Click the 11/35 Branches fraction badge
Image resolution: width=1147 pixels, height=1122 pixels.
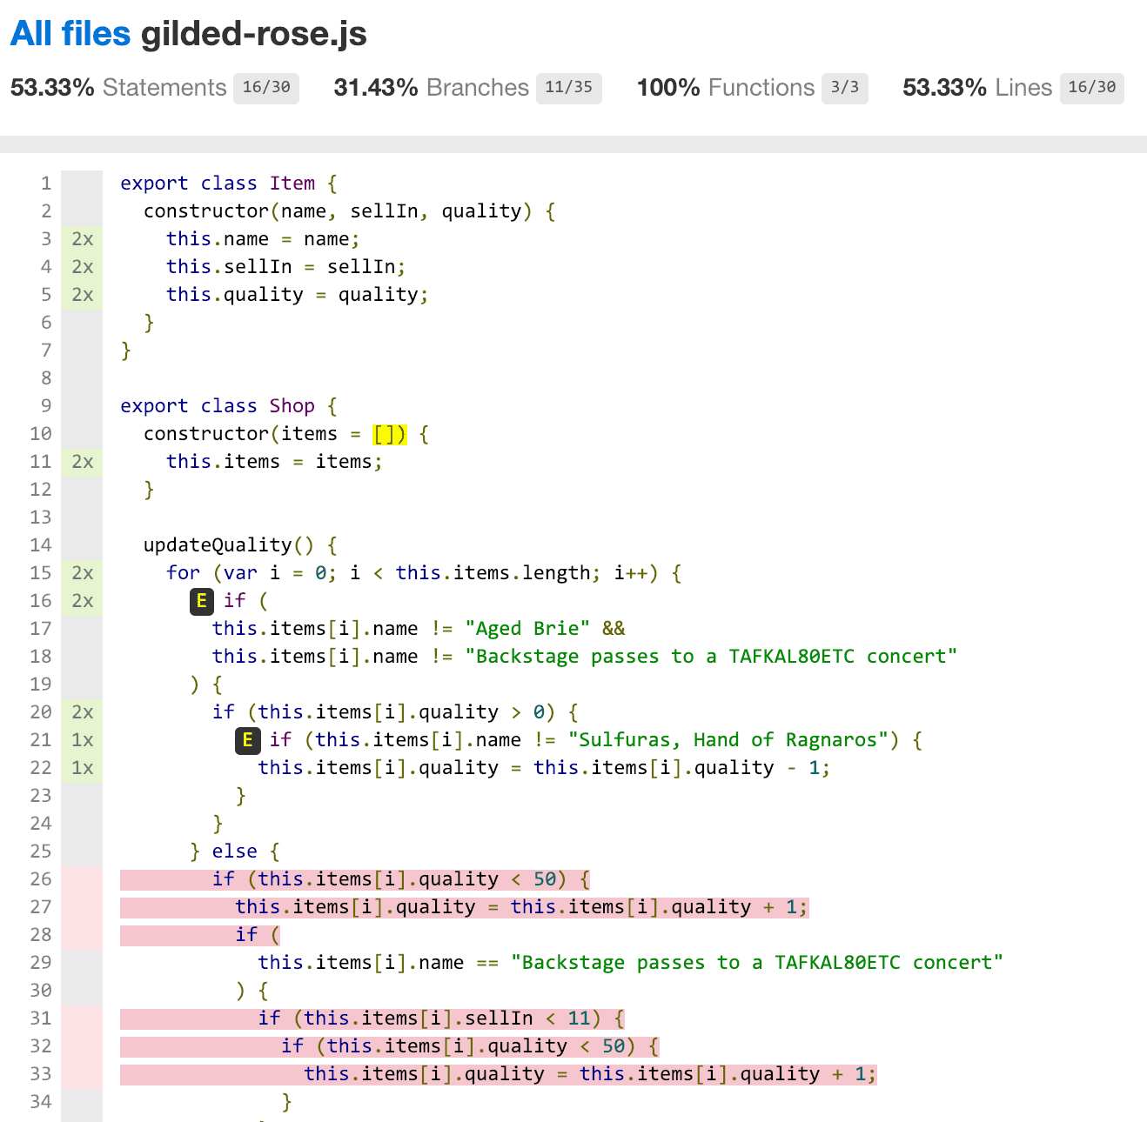pos(568,88)
